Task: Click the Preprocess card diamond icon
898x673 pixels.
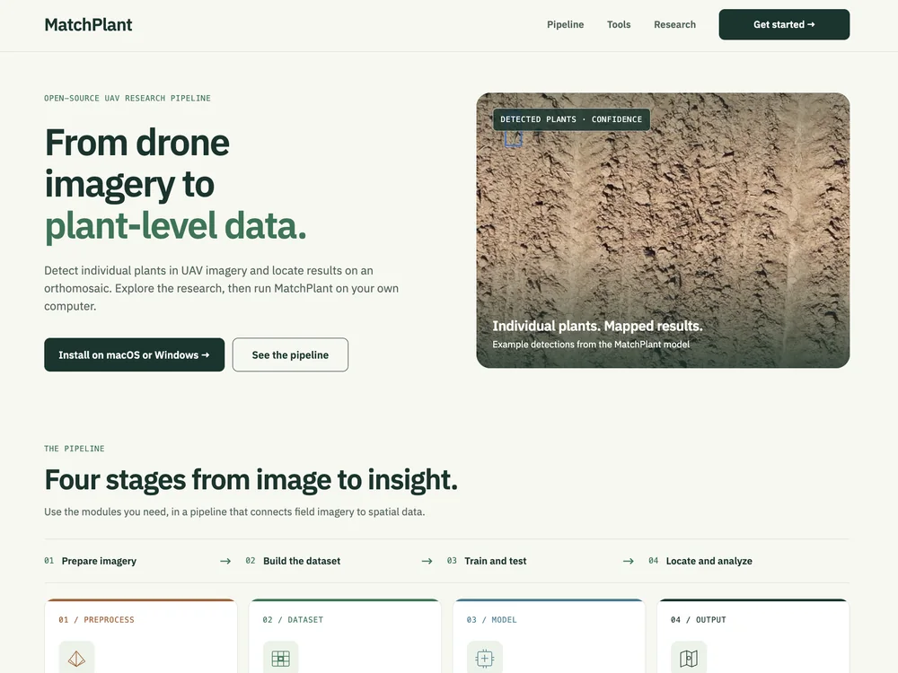Action: coord(76,659)
